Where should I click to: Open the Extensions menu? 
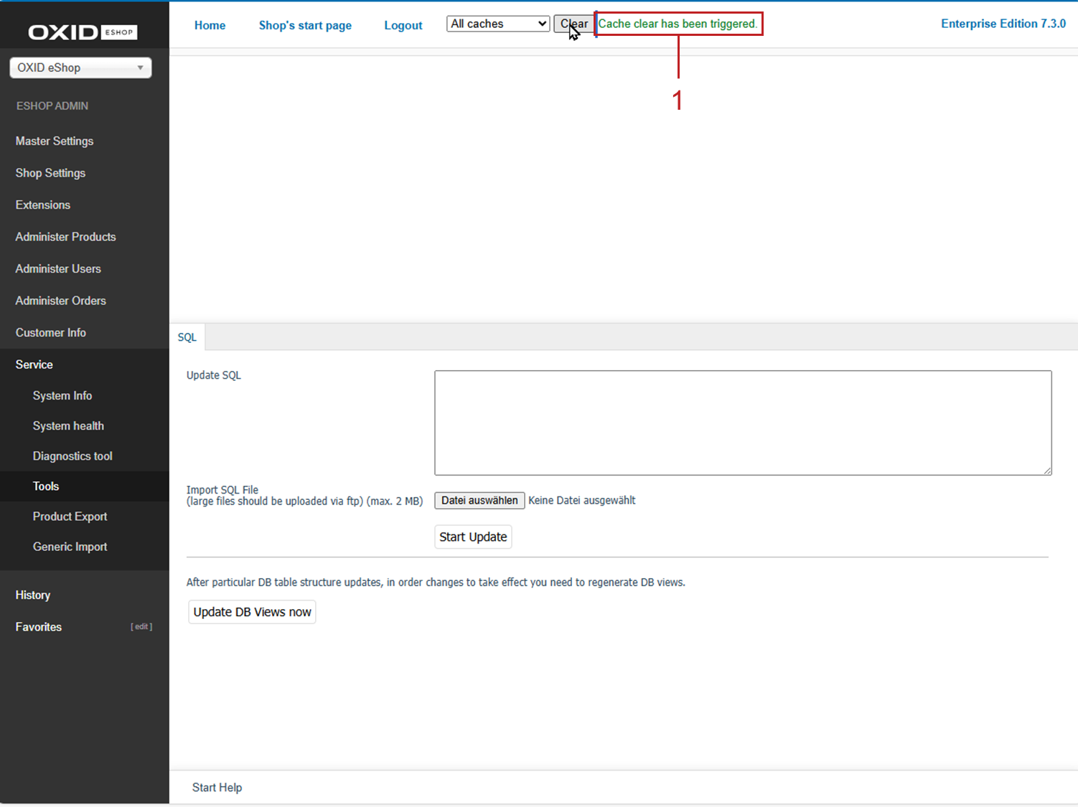43,205
